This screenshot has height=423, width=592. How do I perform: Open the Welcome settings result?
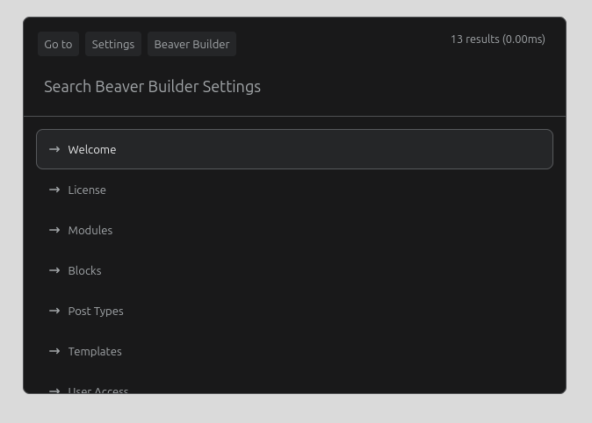click(x=294, y=149)
